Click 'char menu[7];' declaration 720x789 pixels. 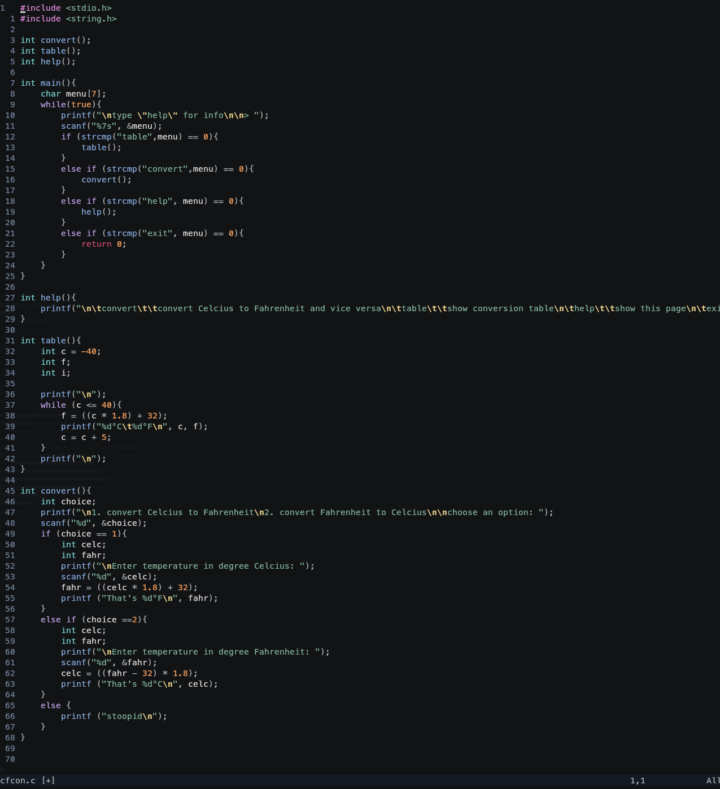[x=73, y=94]
